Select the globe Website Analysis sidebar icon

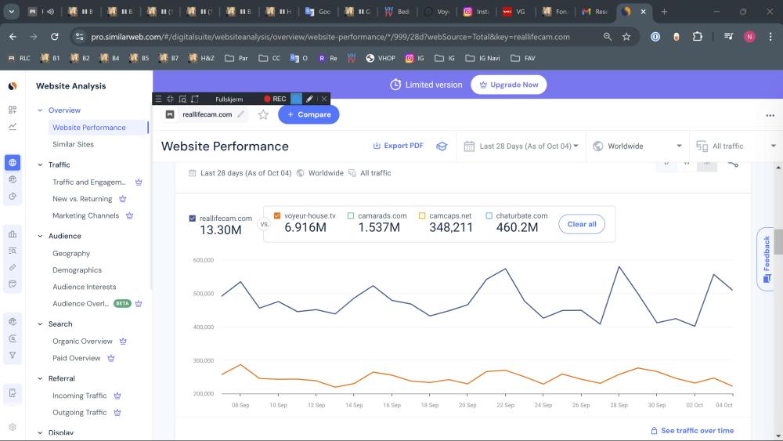[x=13, y=163]
